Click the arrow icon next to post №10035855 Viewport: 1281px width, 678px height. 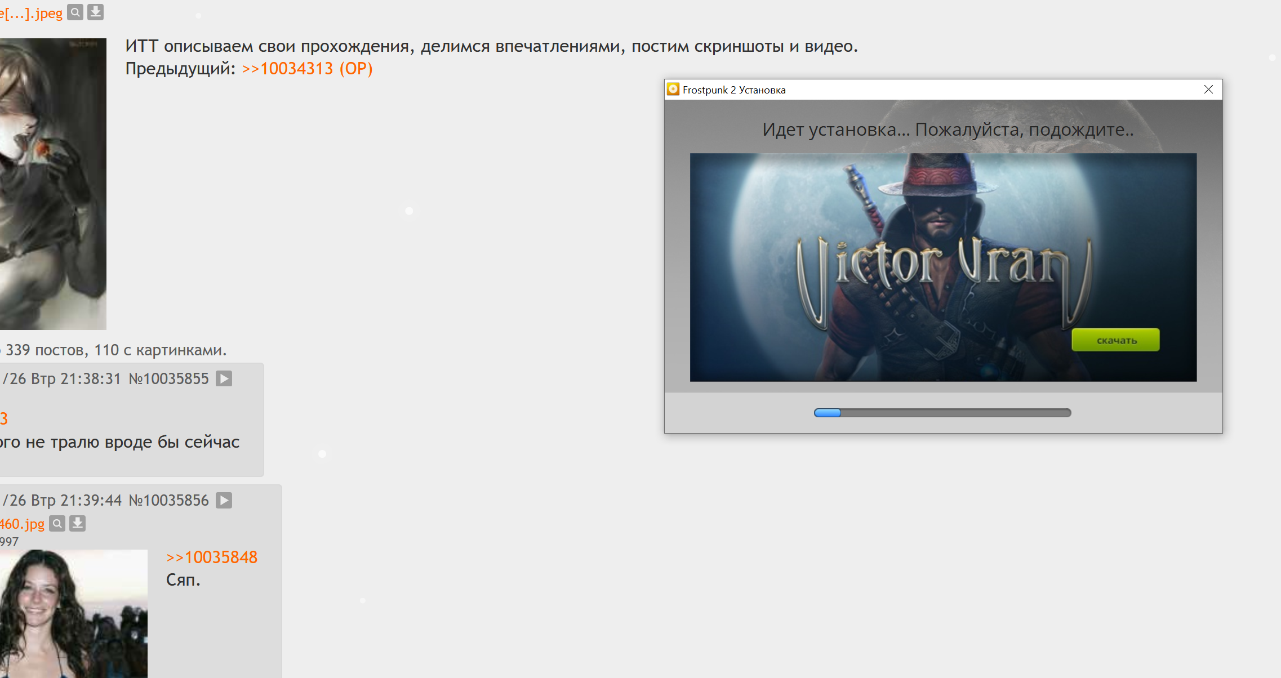pos(224,378)
